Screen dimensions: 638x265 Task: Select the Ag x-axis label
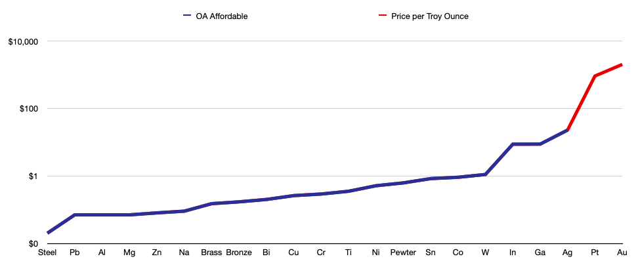click(567, 253)
